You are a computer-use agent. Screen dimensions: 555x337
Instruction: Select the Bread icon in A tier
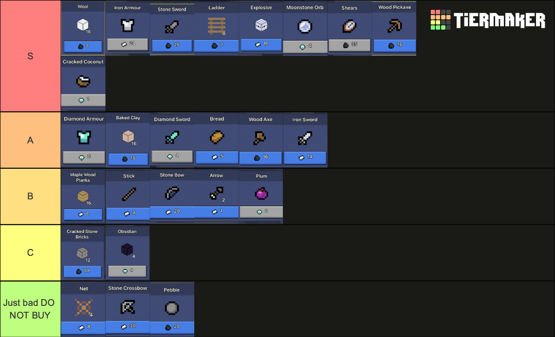coord(216,138)
